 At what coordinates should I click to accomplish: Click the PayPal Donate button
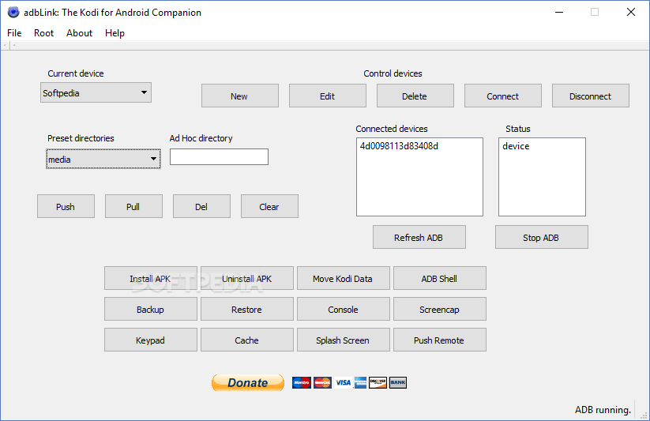(x=247, y=383)
